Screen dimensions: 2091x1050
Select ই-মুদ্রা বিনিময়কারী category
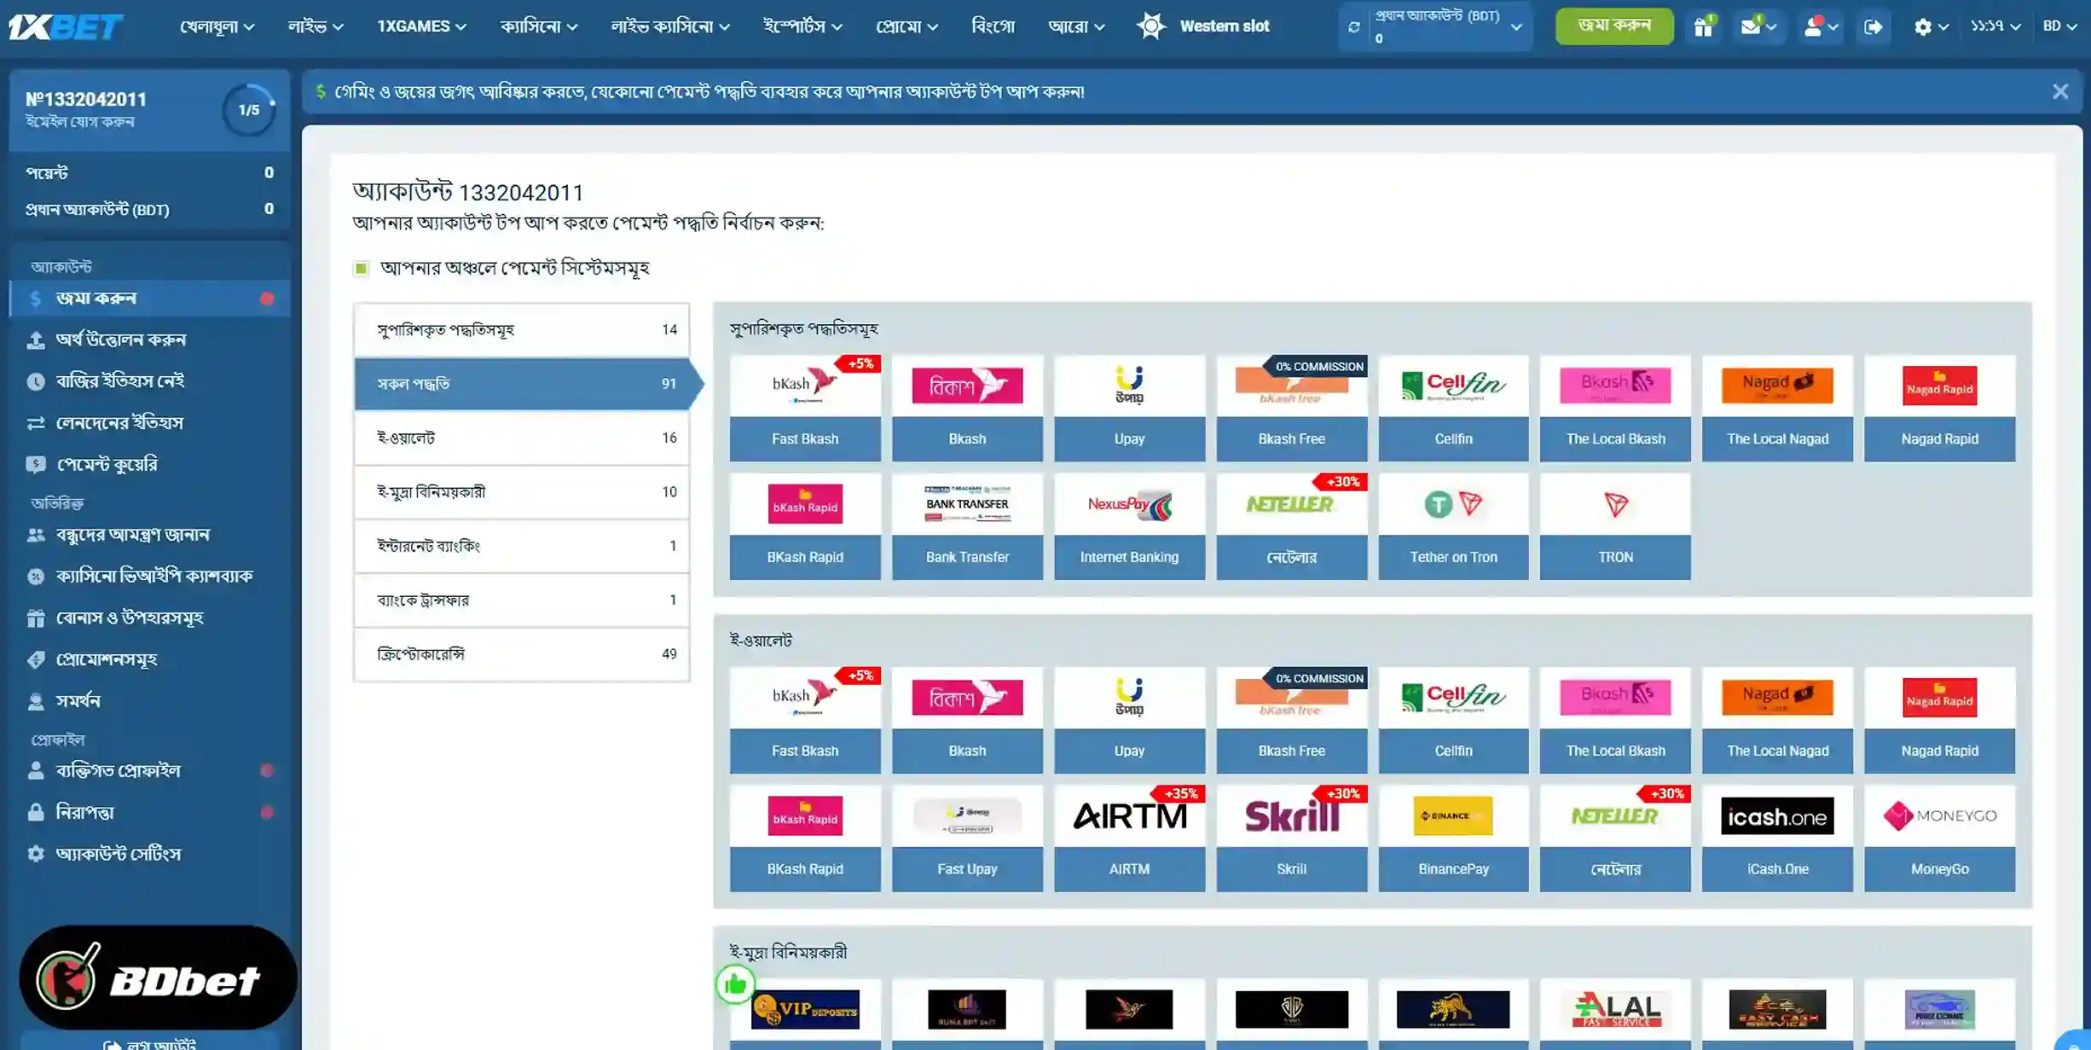(521, 492)
